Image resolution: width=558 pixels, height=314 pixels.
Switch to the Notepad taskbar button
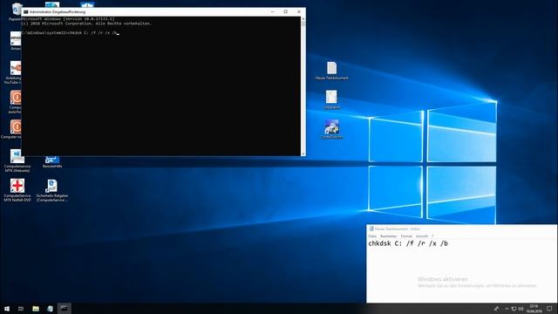(50, 309)
